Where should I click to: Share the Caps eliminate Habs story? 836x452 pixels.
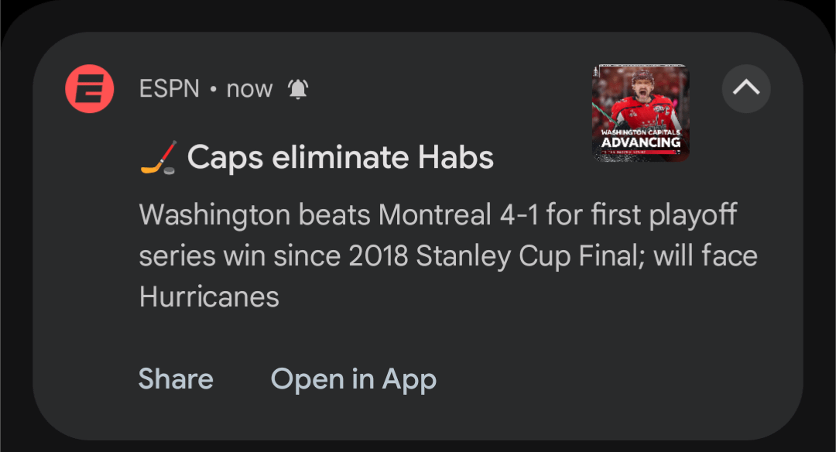[x=175, y=378]
